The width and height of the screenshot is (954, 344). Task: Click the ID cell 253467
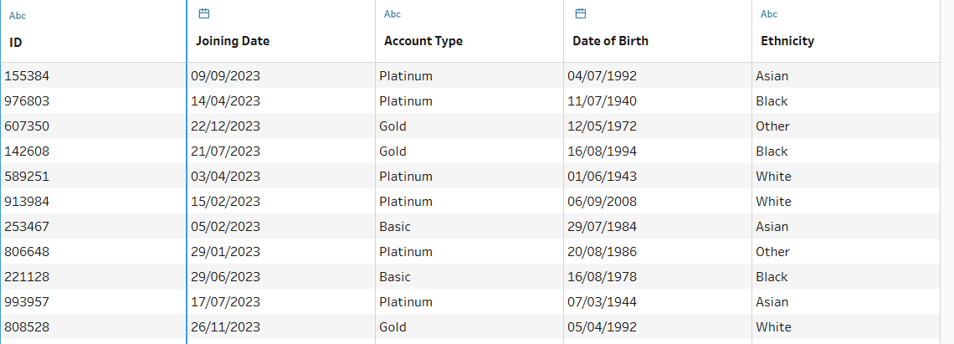(27, 227)
